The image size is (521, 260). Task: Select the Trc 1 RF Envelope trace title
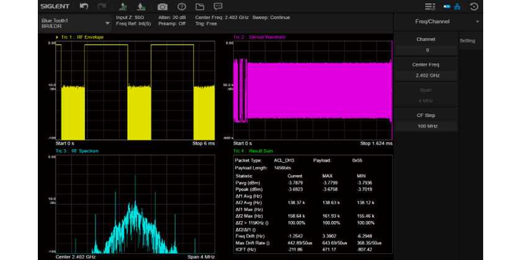coord(82,37)
